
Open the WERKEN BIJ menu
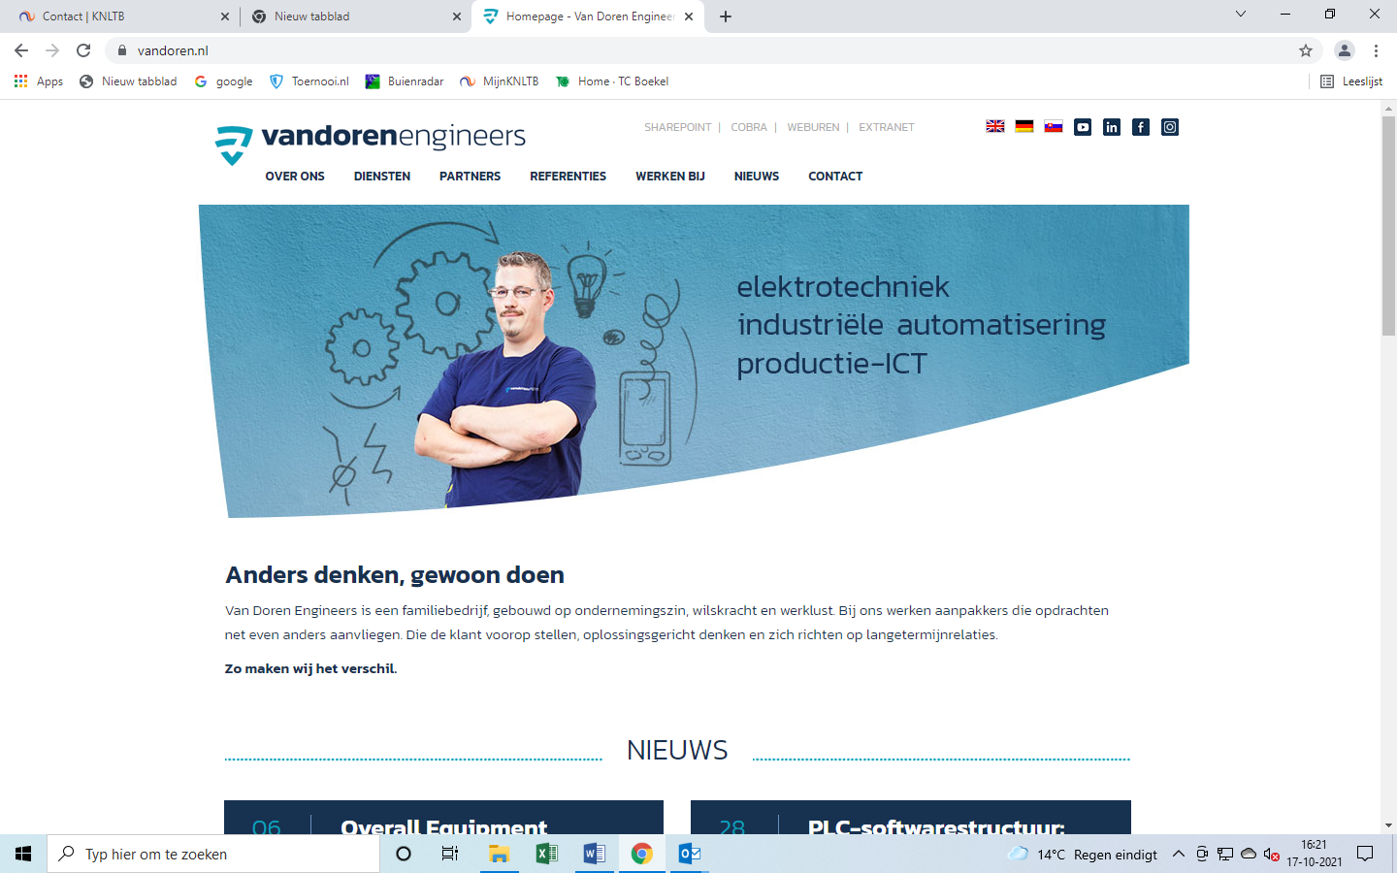(x=670, y=177)
